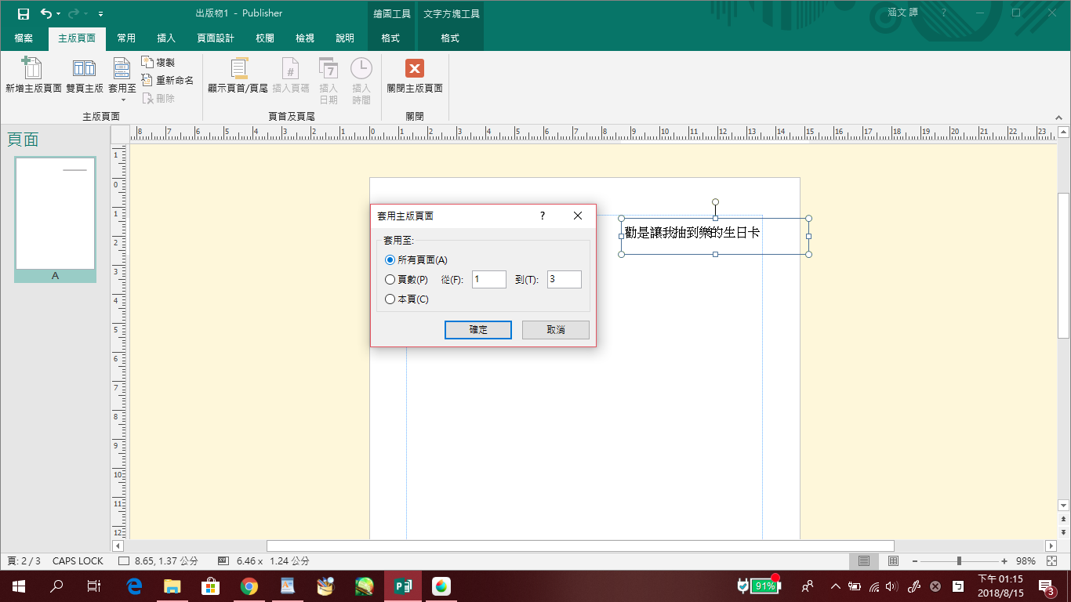The height and width of the screenshot is (602, 1071).
Task: Select the 本頁(C) radio button
Action: pyautogui.click(x=390, y=299)
